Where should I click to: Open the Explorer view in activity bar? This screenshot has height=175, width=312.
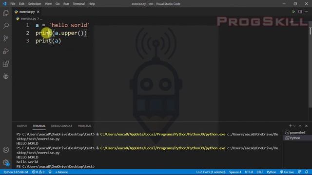(6, 13)
